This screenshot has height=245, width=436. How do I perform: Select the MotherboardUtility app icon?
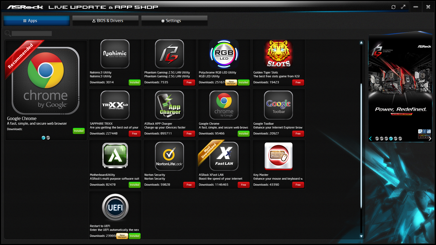click(115, 156)
